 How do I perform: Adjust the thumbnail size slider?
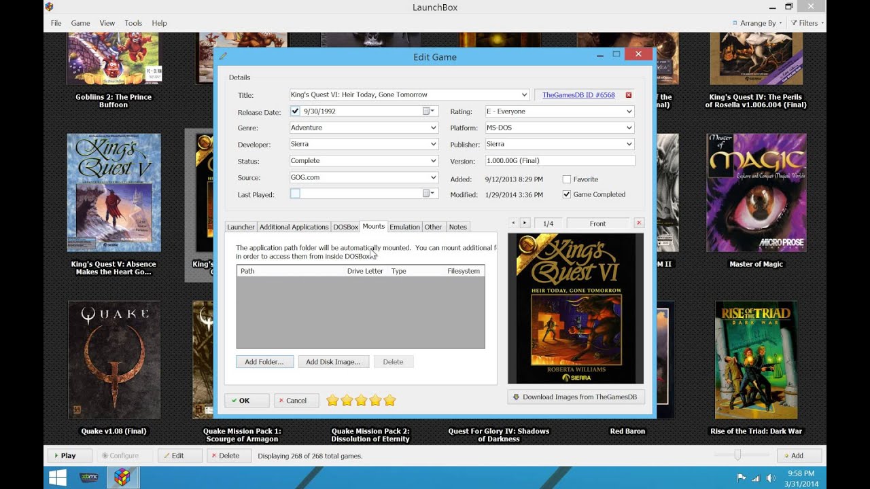pos(737,455)
